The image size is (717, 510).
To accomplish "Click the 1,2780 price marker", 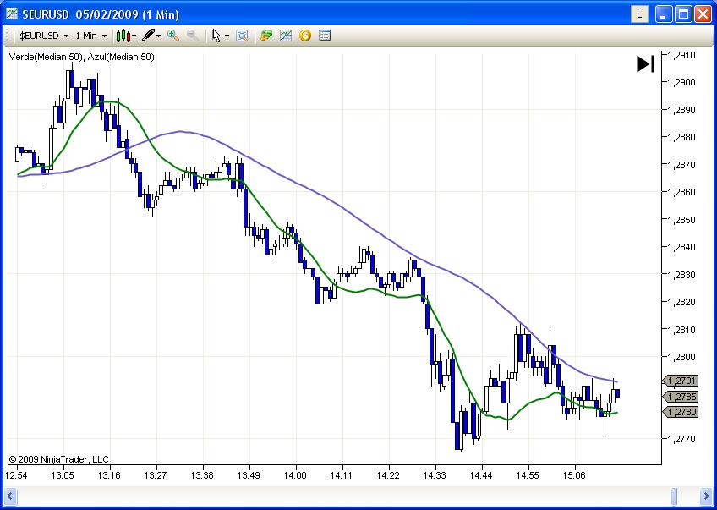I will [681, 412].
